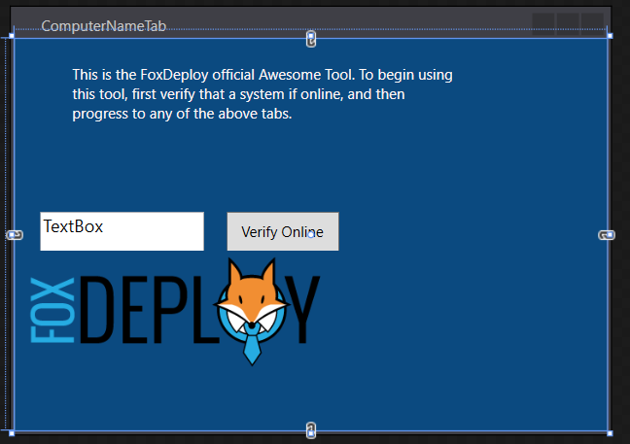630x444 pixels.
Task: Focus the TextBox input field
Action: coord(122,231)
